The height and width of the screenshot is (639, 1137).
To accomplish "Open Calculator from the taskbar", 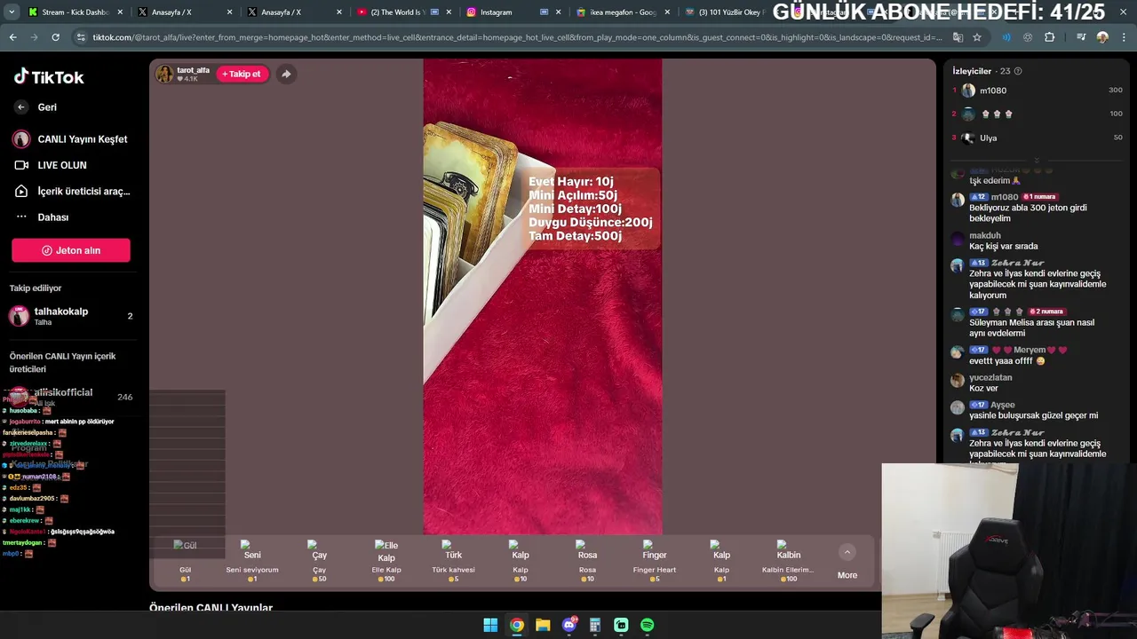I will 595,625.
